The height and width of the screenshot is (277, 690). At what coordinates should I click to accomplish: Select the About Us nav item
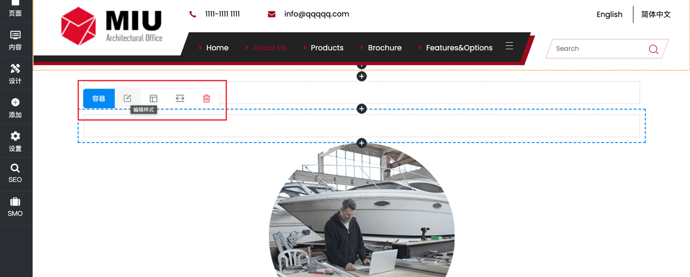tap(270, 47)
